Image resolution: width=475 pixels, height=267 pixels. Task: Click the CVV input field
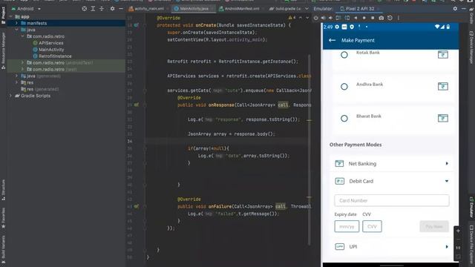point(372,226)
